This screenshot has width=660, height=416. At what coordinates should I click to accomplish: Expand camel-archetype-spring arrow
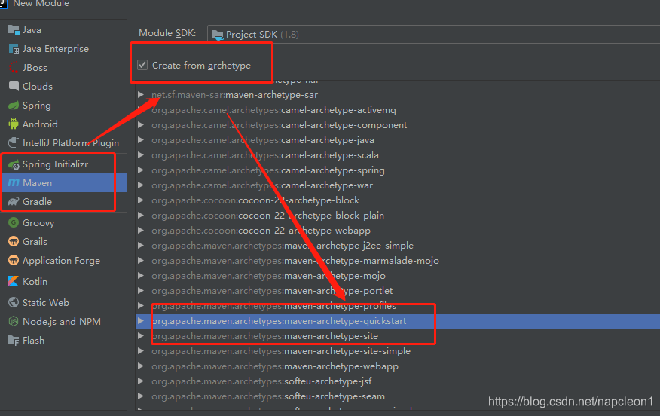pyautogui.click(x=141, y=170)
